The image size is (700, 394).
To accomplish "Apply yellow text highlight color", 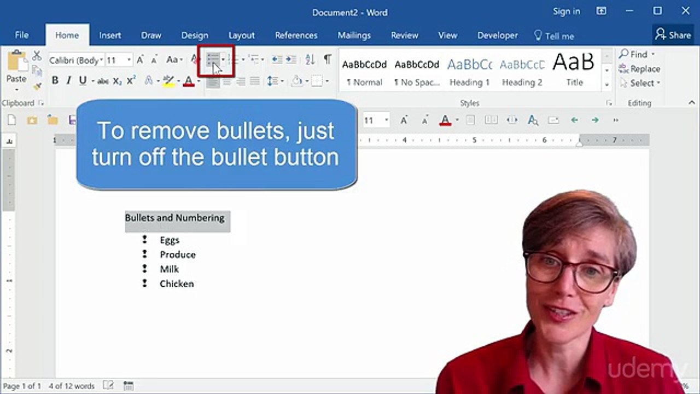I will coord(168,81).
